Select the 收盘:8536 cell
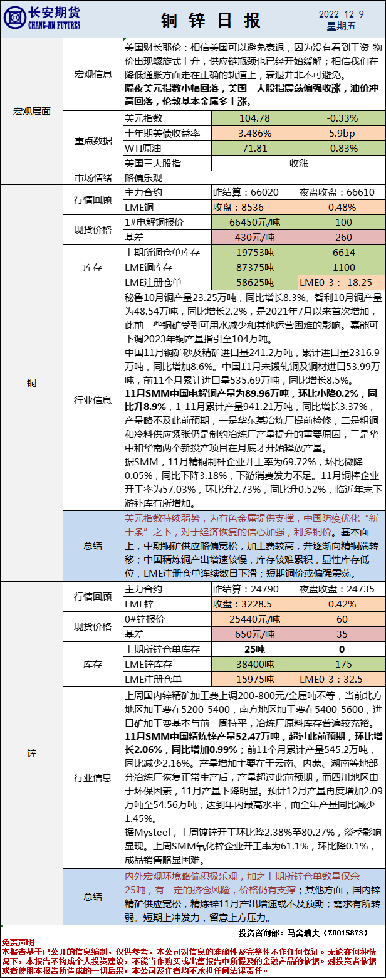The image size is (386, 978). point(254,207)
